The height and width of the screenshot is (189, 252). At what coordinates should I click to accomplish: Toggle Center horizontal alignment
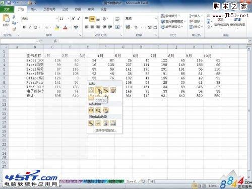pos(92,27)
